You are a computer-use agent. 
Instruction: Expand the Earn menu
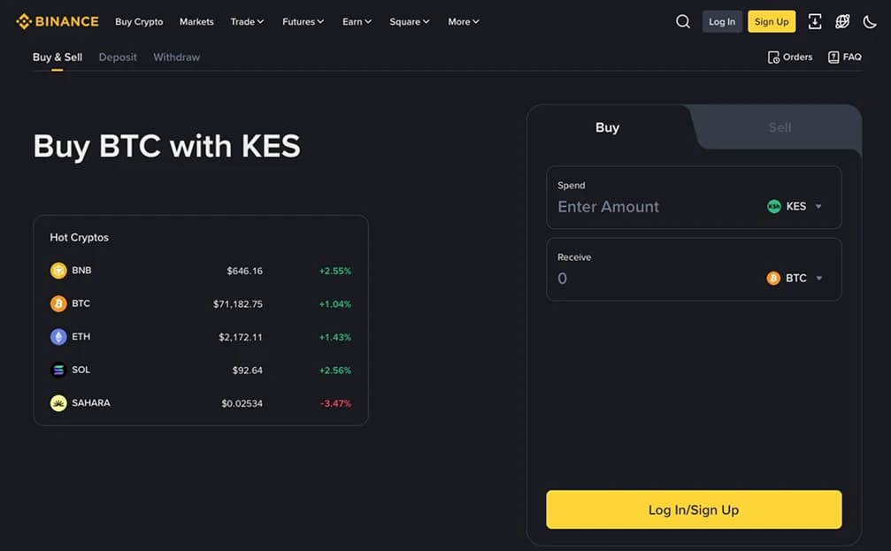357,21
